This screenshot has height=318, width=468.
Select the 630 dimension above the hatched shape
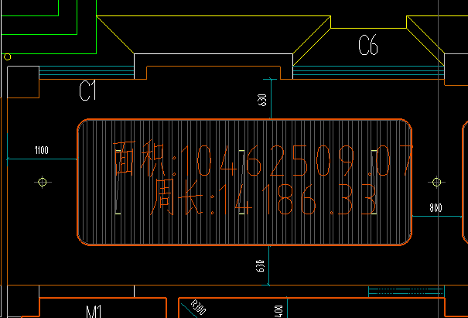click(261, 100)
